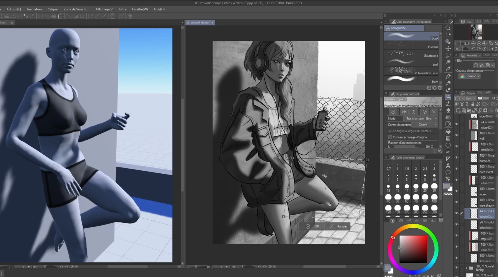Open the Filtre menu
Screen dimensions: 498x277
tap(123, 9)
